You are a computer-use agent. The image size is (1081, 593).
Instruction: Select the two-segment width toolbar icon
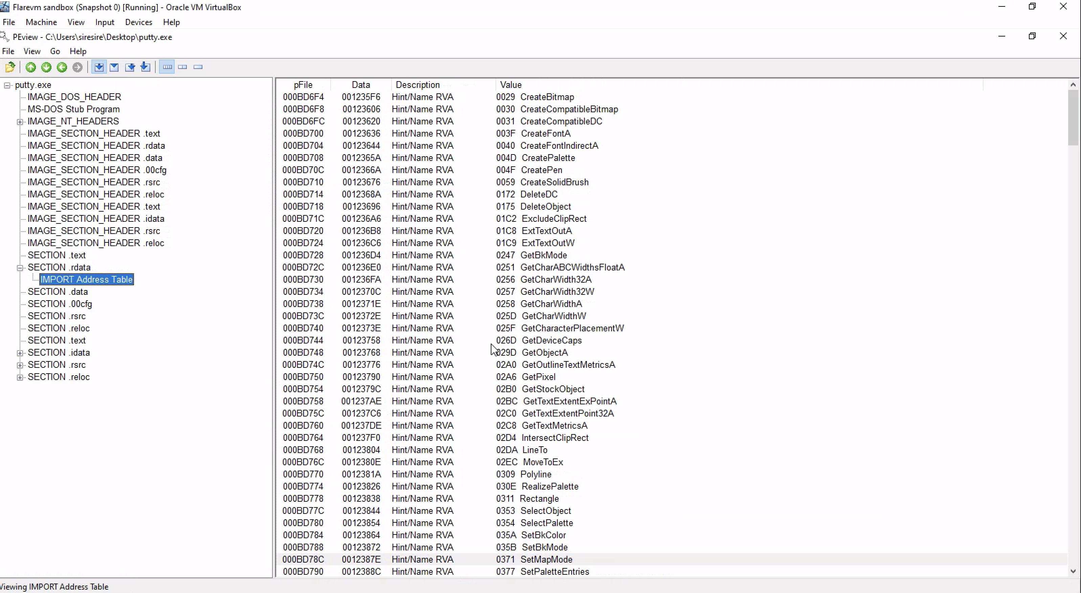point(182,67)
